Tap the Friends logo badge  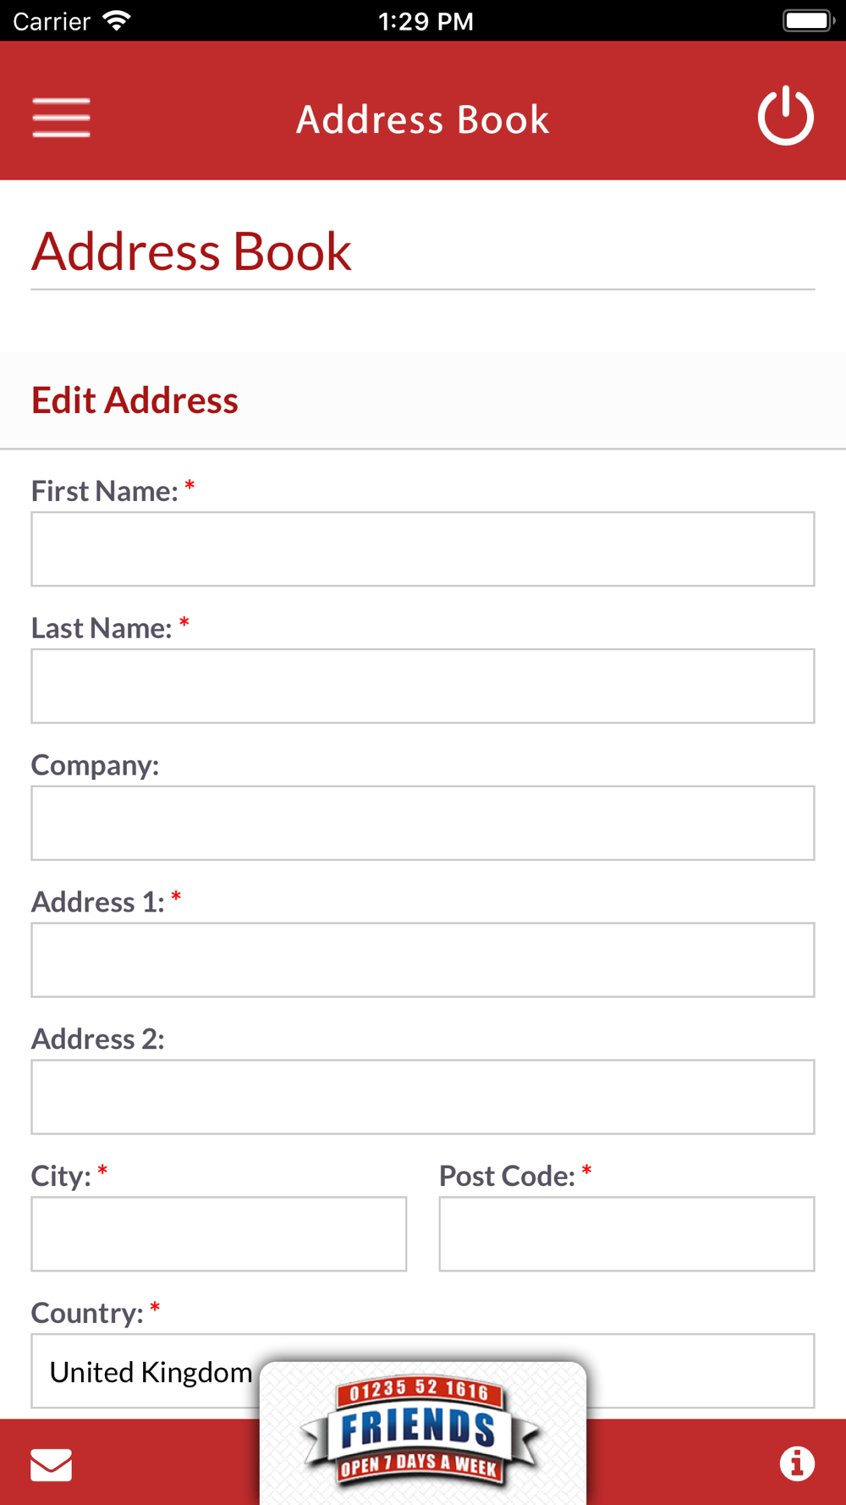tap(420, 1431)
